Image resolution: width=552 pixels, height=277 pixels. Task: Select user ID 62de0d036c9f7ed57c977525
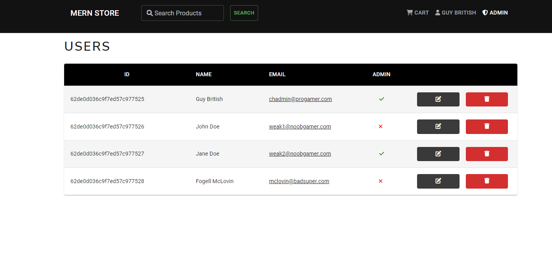pos(107,99)
